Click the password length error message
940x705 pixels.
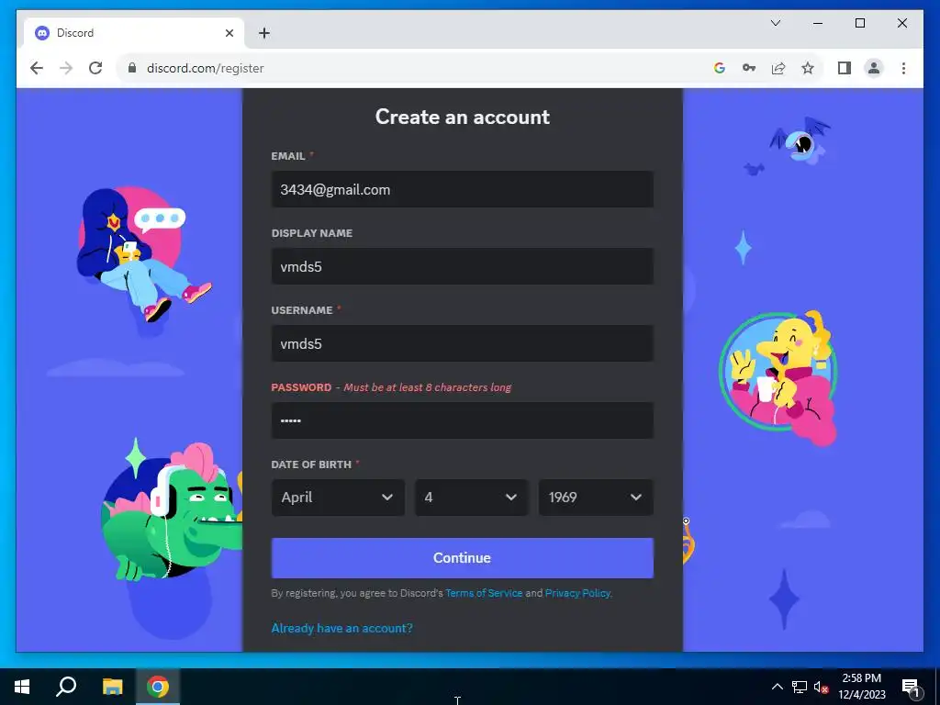[x=428, y=387]
